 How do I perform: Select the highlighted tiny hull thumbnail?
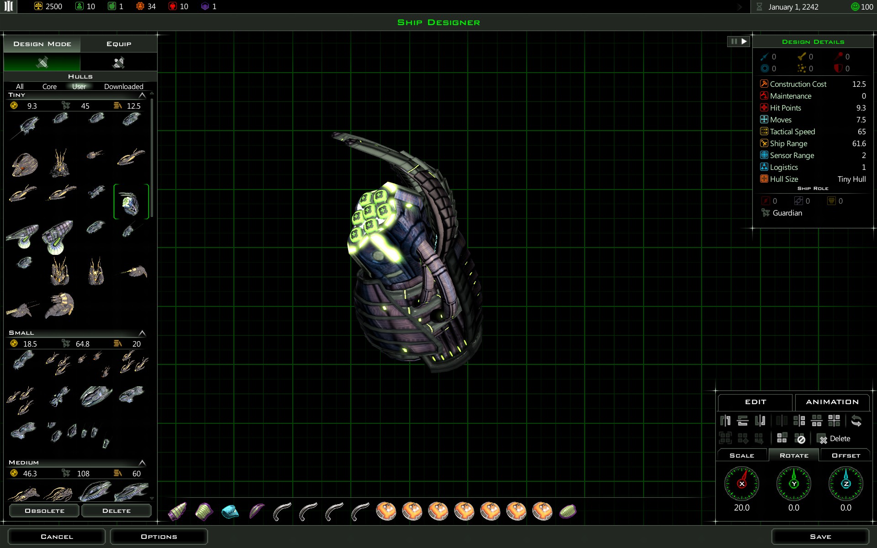131,201
